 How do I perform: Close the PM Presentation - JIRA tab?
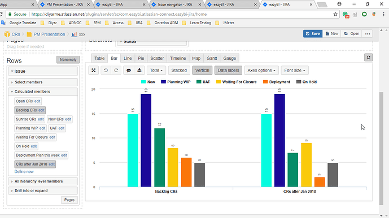pyautogui.click(x=89, y=5)
